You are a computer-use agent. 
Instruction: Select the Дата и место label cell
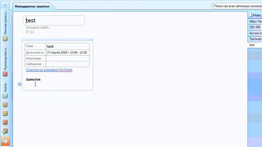[35, 53]
